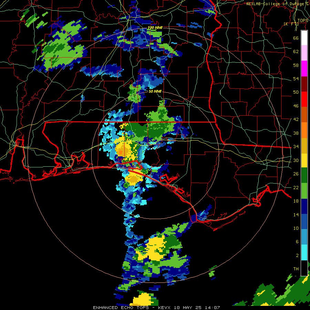
Task: Click the KEVX station identifier in the caption
Action: [164, 308]
